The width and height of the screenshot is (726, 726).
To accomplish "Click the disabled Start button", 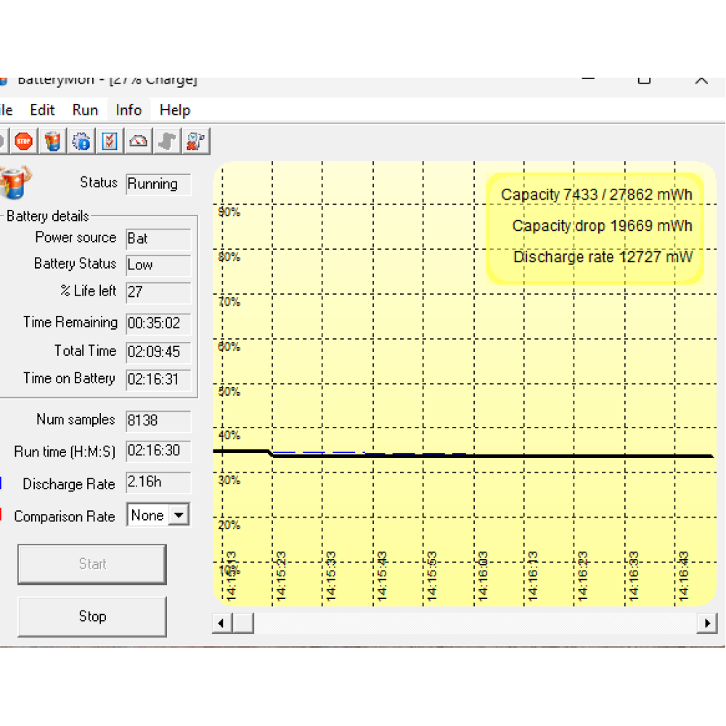I will [x=92, y=564].
